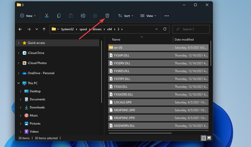Open the Sort dropdown menu

[x=126, y=16]
